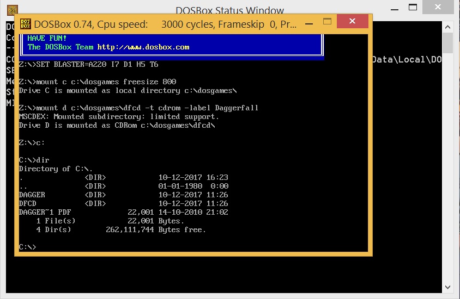Click the Status Window scrollbar thumb
The image size is (460, 299).
(x=447, y=43)
